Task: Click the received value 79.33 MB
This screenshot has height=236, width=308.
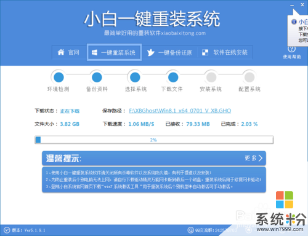Action: tap(198, 124)
